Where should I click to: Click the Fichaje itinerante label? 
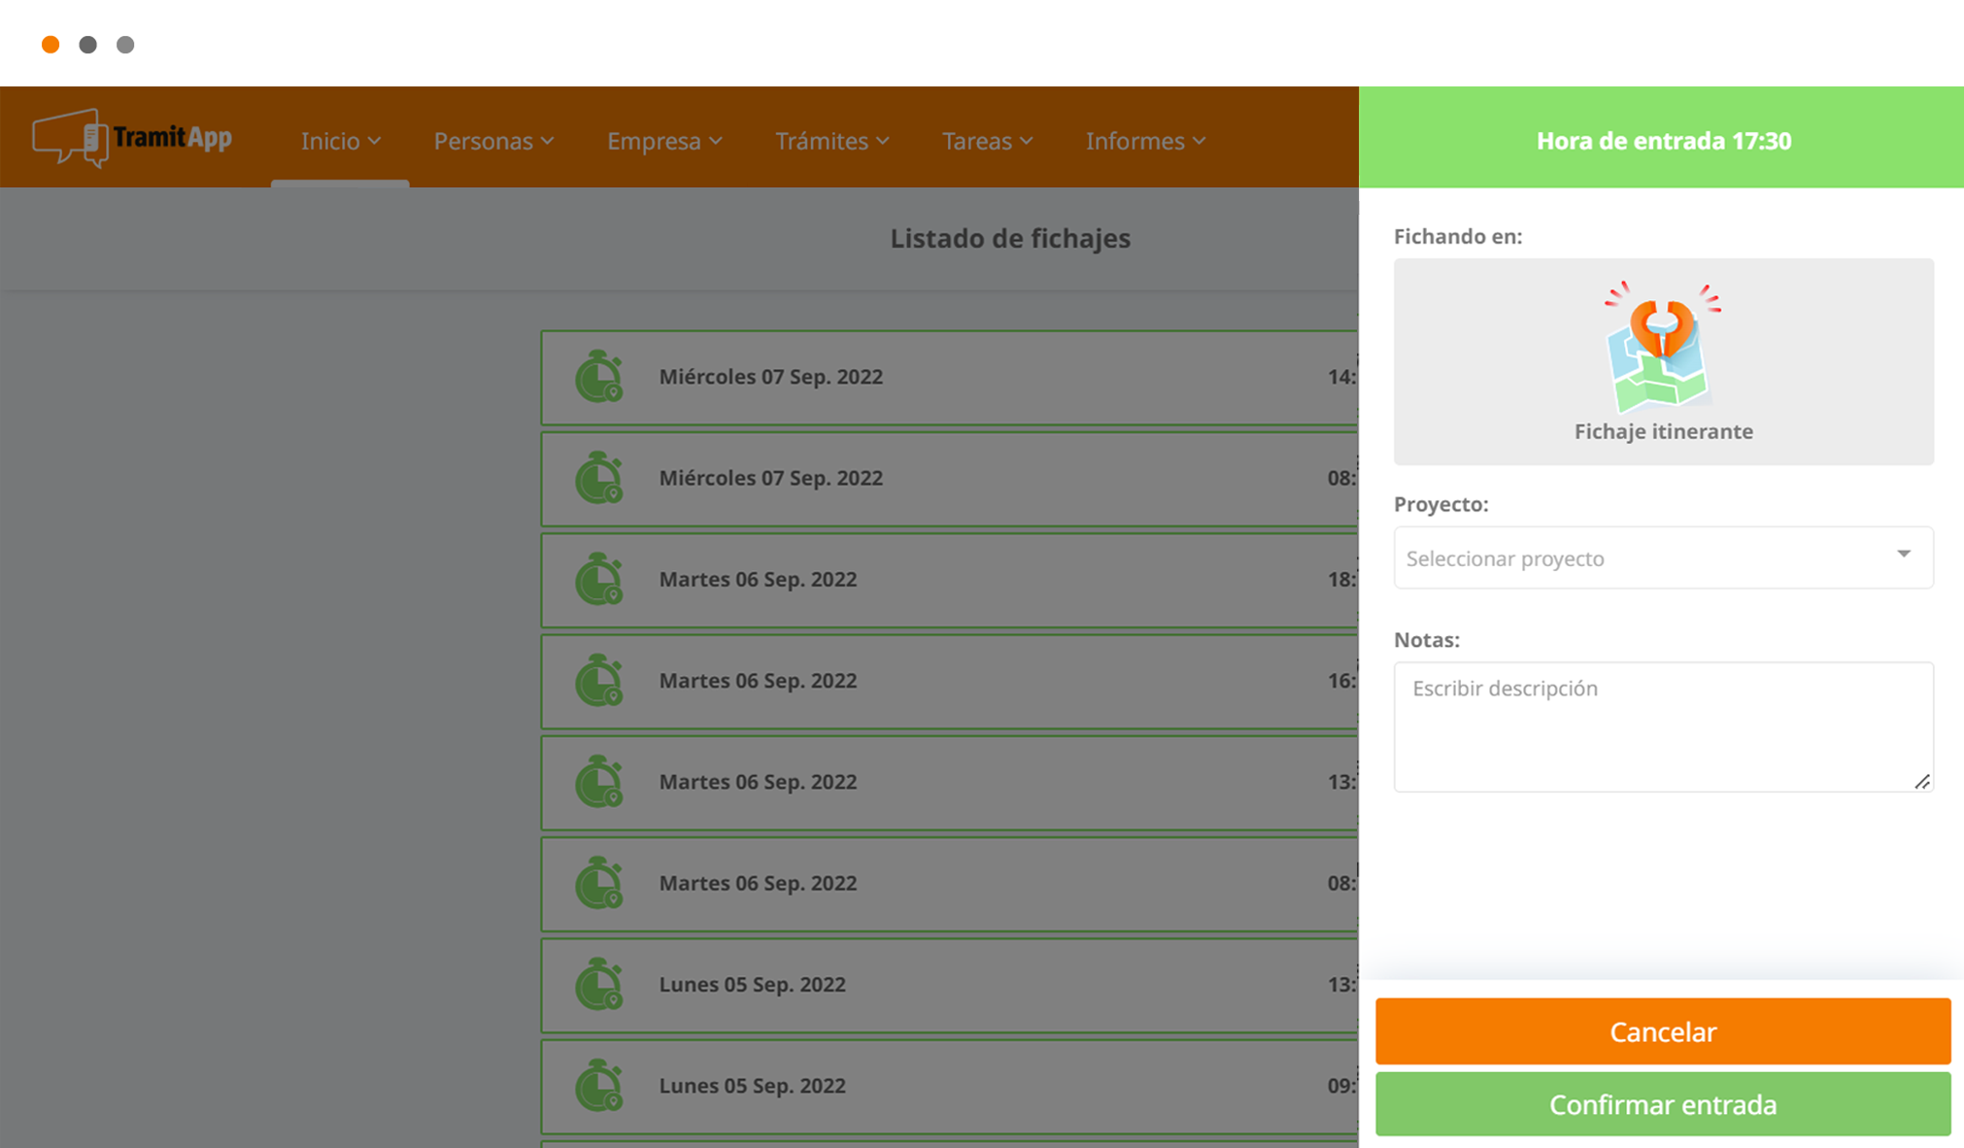point(1663,431)
